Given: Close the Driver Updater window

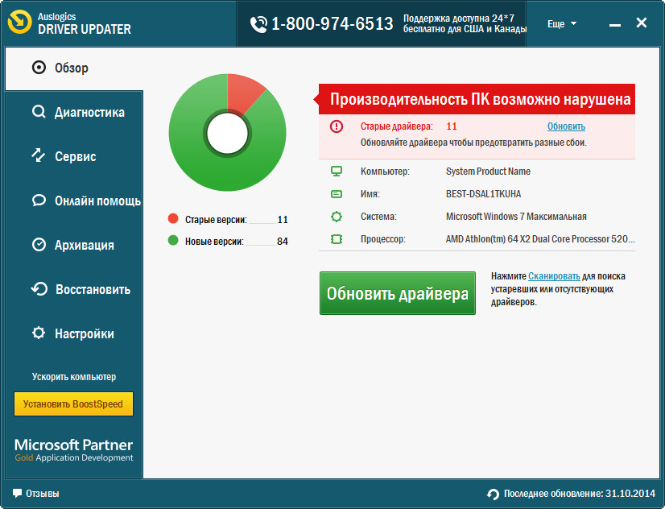Looking at the screenshot, I should [x=642, y=23].
